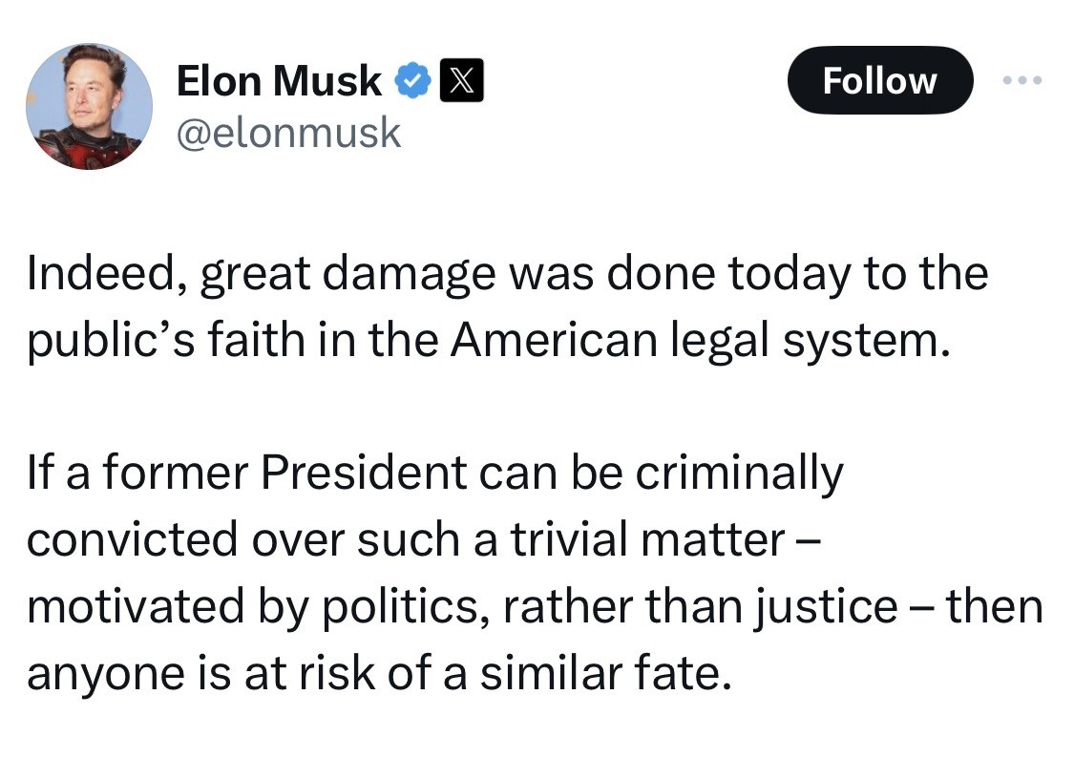
Task: Click the word "justice" in the tweet
Action: coord(825,606)
